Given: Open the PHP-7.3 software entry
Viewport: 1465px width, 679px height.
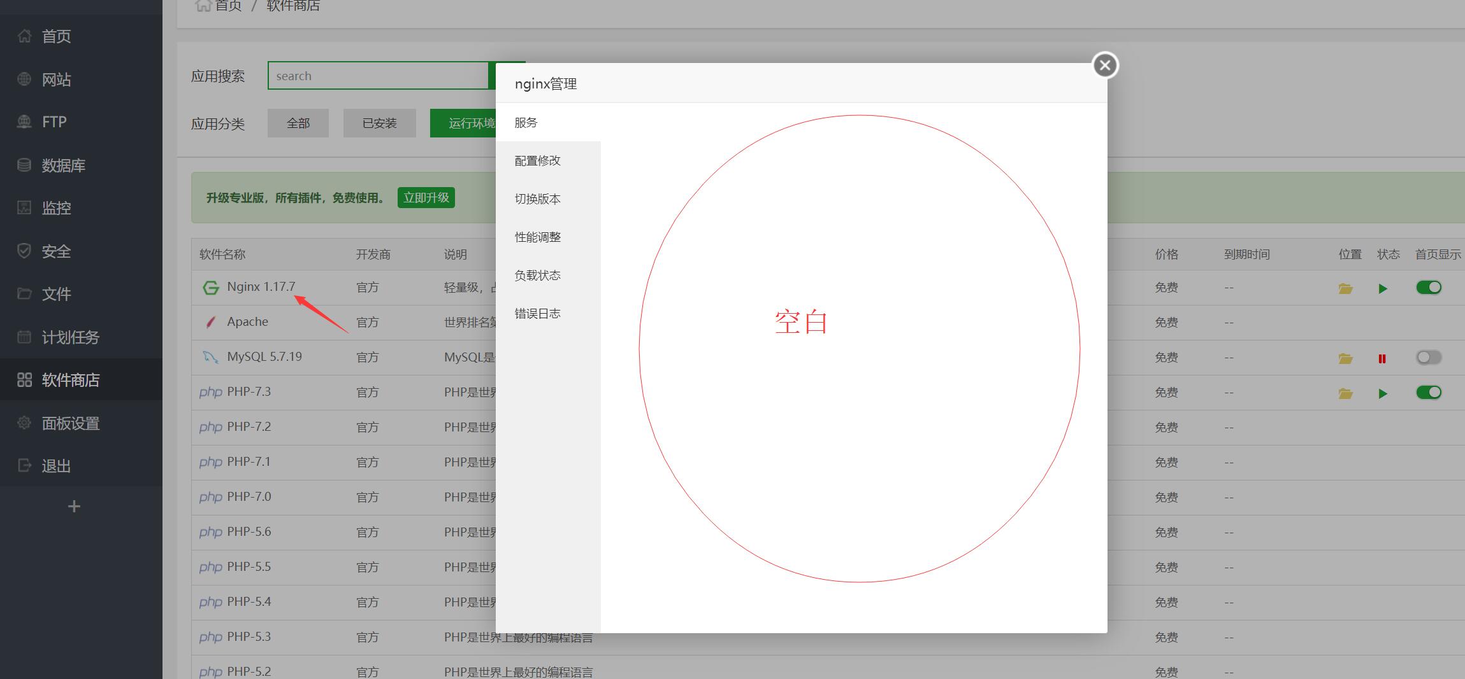Looking at the screenshot, I should pyautogui.click(x=249, y=391).
